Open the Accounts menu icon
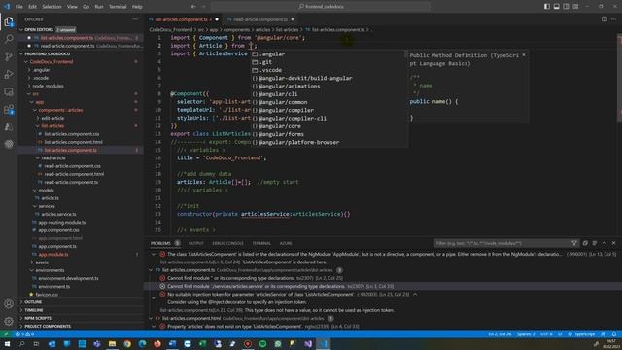Viewport: 622px width, 350px height. click(x=9, y=304)
